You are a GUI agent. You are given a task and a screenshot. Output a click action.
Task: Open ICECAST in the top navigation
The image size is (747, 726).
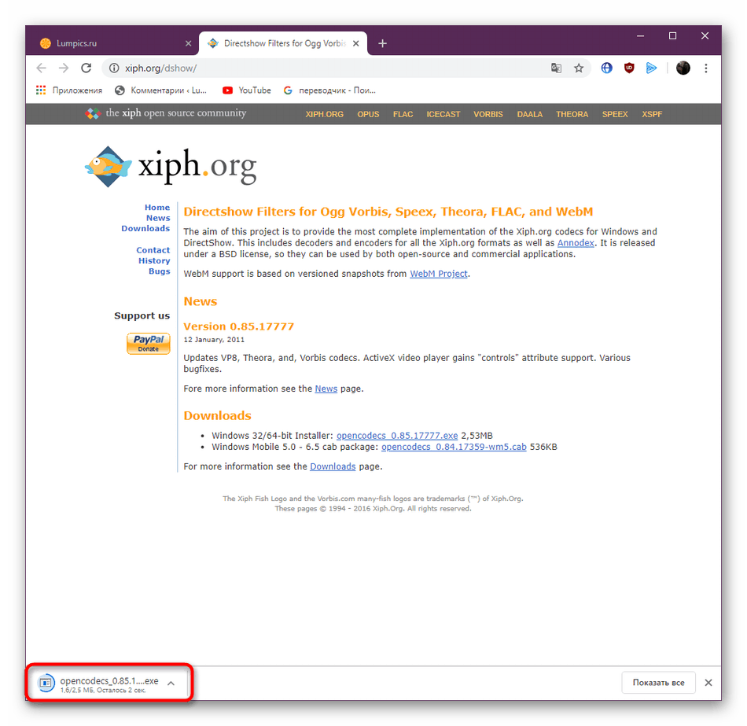click(443, 114)
